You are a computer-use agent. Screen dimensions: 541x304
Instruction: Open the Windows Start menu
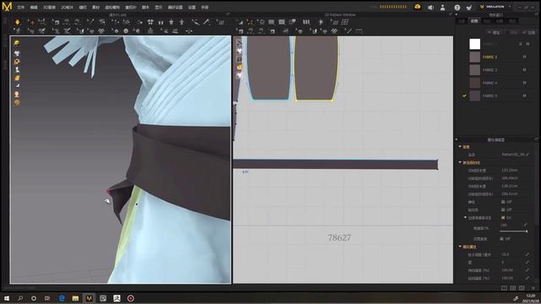(7, 298)
